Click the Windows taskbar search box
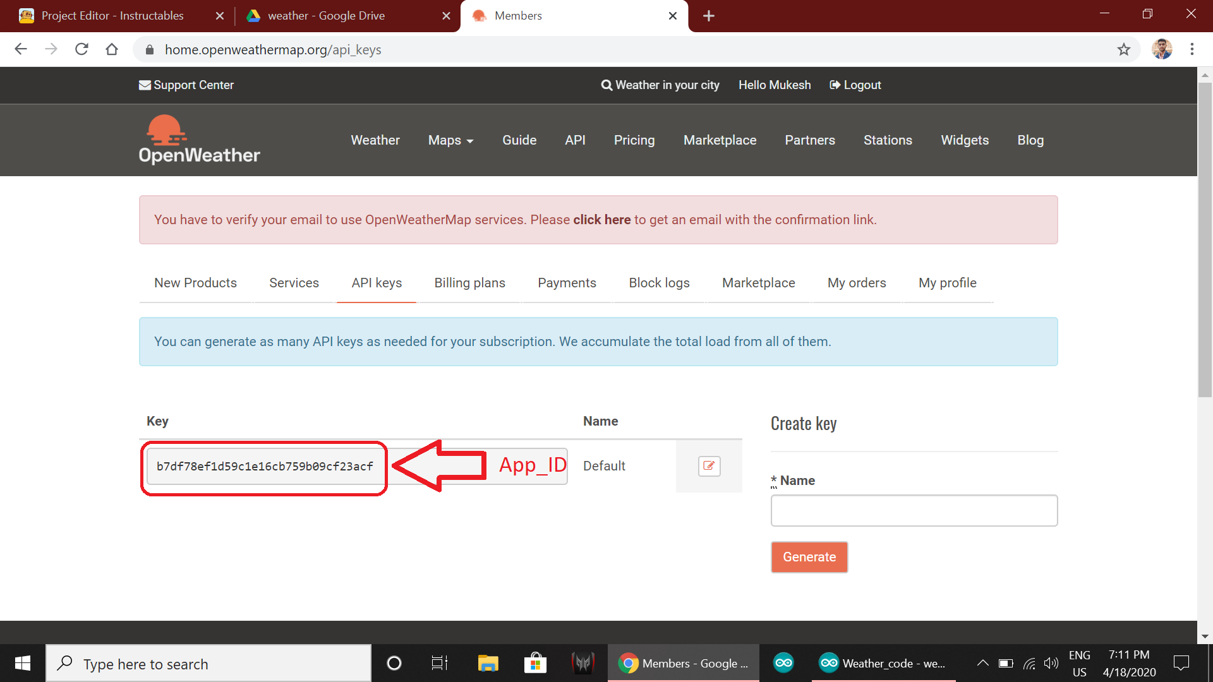1213x682 pixels. 208,663
